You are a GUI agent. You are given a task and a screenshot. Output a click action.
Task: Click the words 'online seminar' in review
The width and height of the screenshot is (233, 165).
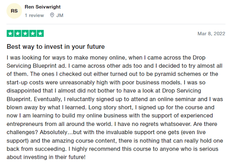tap(177, 99)
